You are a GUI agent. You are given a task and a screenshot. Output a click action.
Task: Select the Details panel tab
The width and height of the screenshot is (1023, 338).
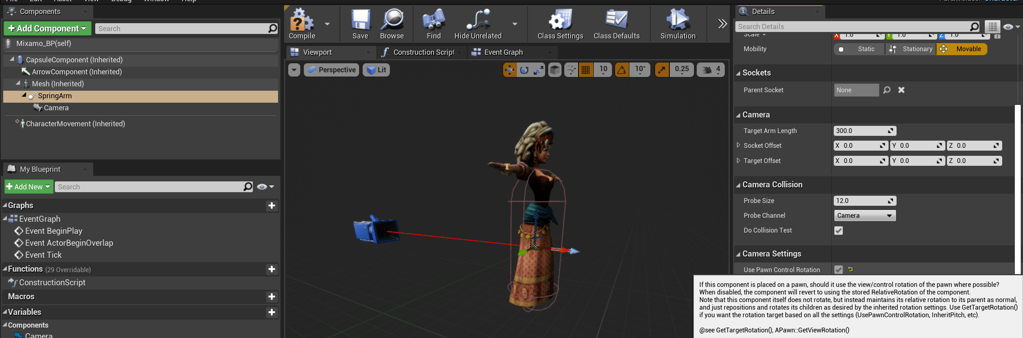[779, 12]
